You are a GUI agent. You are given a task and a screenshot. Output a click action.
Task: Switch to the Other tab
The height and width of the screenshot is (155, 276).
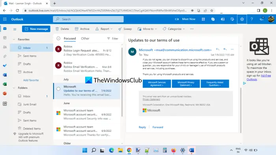coord(85,39)
